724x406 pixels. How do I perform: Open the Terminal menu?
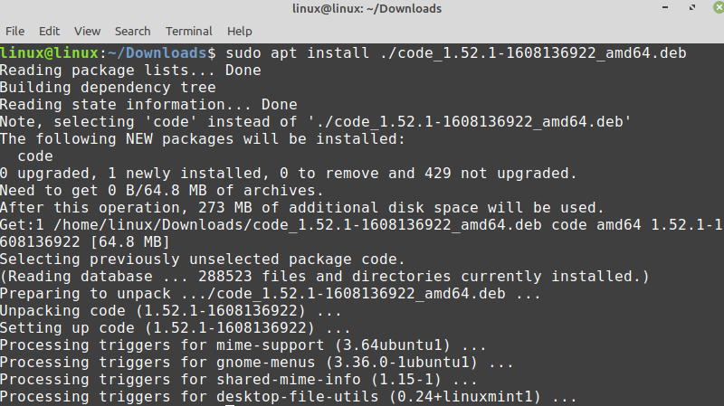189,31
